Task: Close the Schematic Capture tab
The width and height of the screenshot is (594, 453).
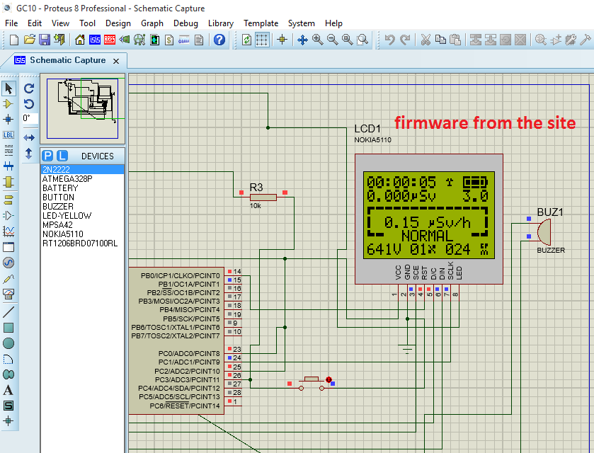Action: click(x=116, y=61)
